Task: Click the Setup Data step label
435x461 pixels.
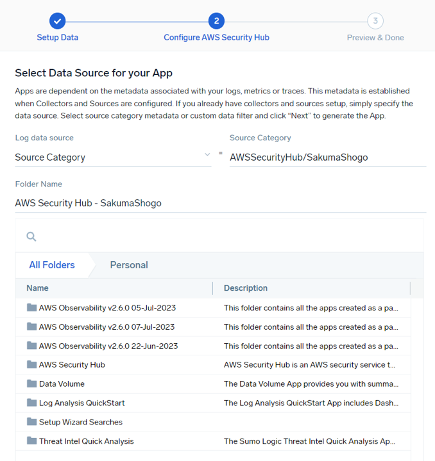Action: click(x=57, y=38)
